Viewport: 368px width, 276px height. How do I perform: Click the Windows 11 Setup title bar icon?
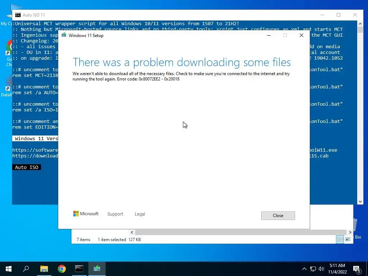(x=64, y=35)
